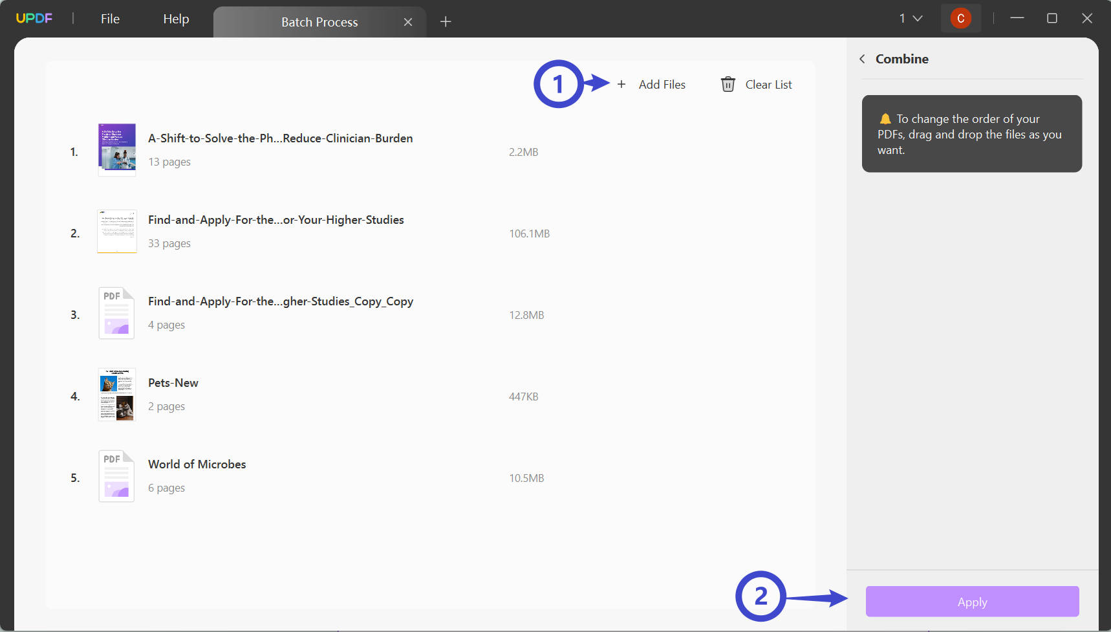
Task: Open the File menu
Action: pos(109,18)
